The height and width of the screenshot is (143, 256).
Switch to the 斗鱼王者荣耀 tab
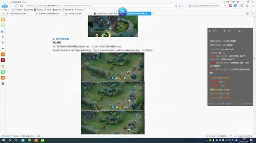(x=19, y=13)
